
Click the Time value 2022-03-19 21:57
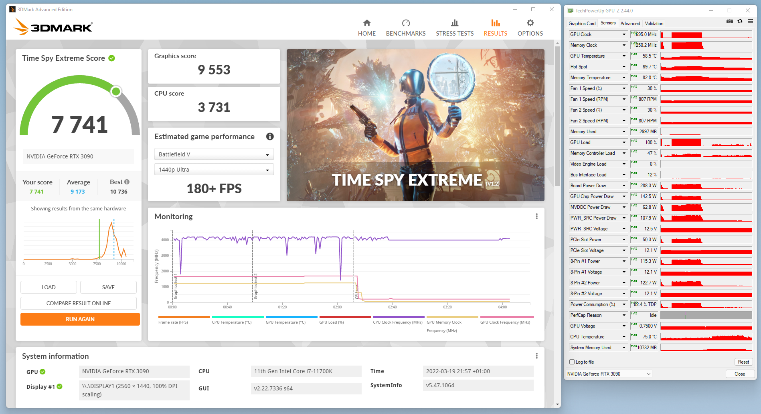tap(478, 372)
